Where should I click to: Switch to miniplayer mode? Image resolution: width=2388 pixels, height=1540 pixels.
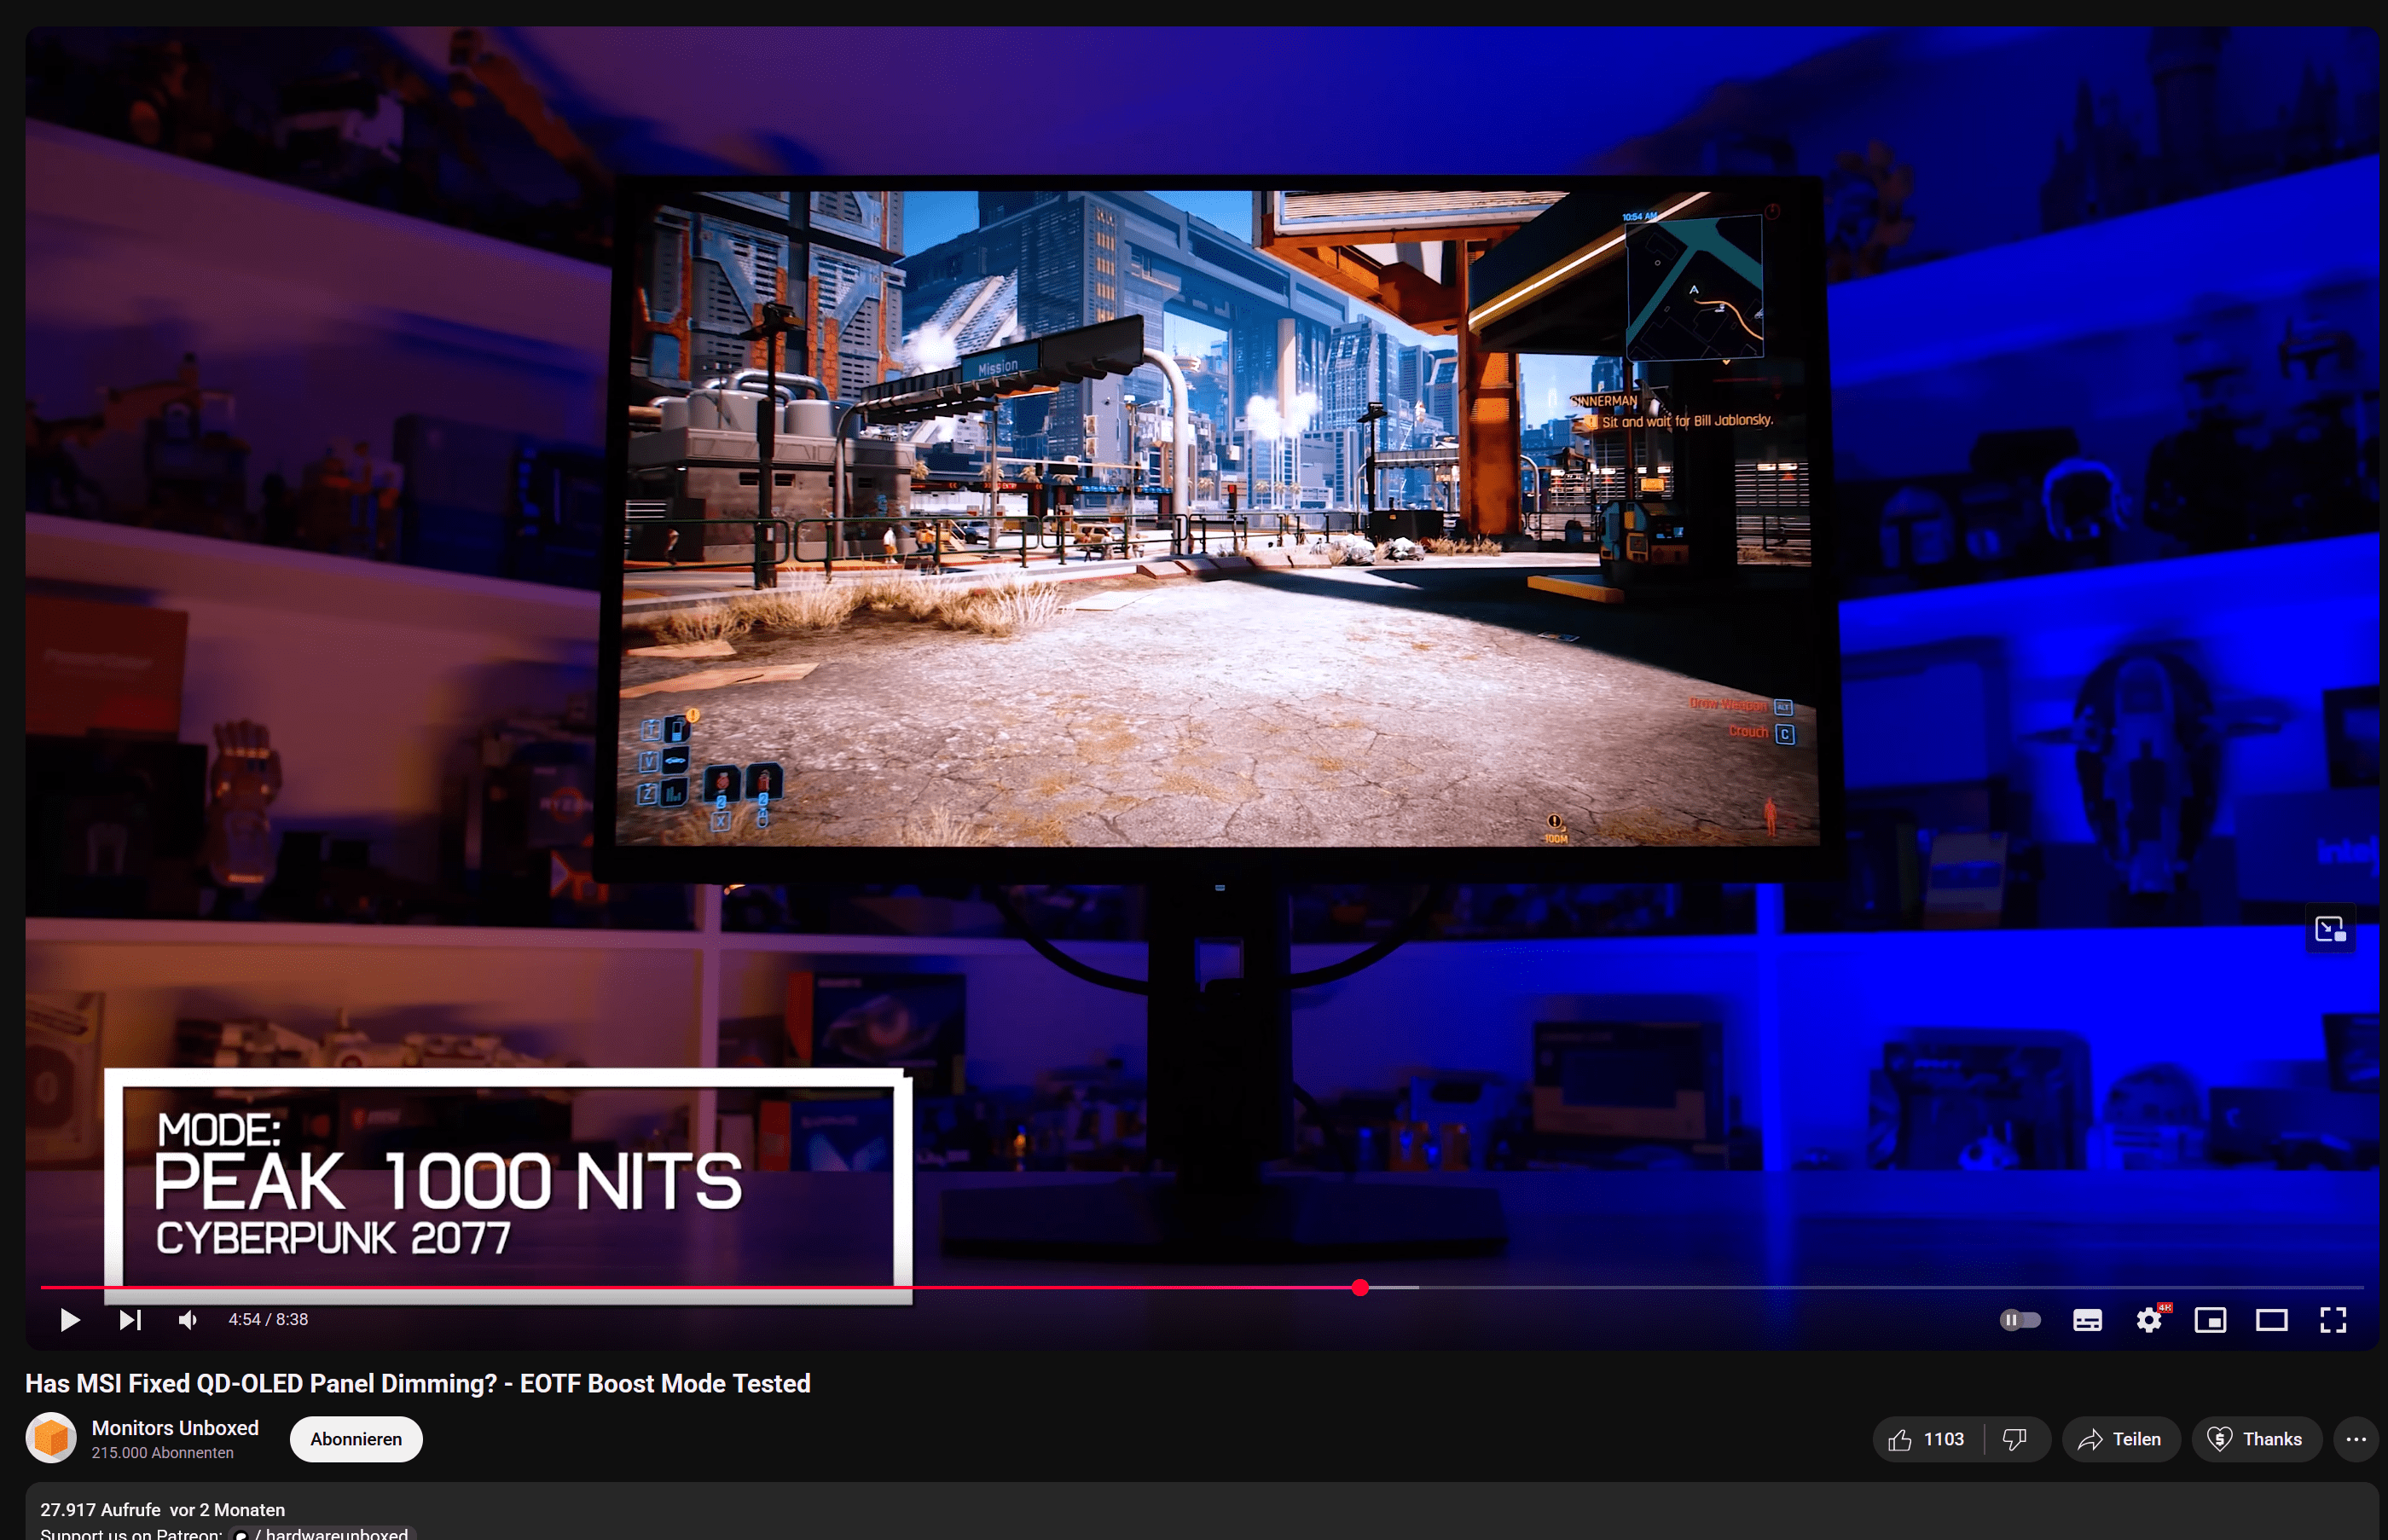click(x=2210, y=1320)
